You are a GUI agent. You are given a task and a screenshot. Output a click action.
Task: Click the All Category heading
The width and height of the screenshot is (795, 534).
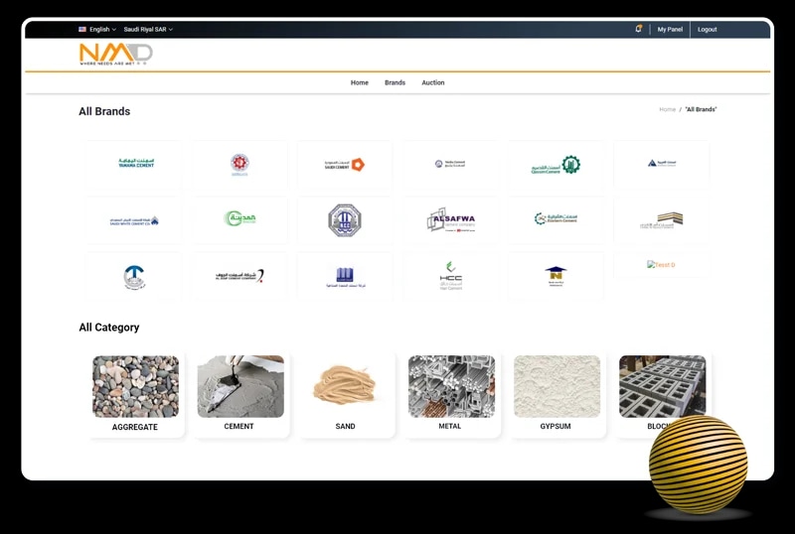(x=109, y=328)
